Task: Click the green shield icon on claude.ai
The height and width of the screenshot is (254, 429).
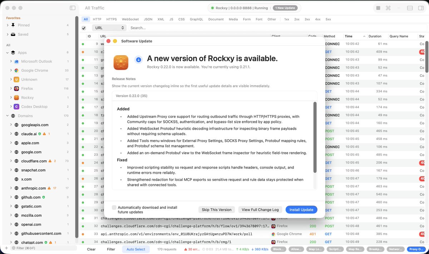Action: point(40,134)
